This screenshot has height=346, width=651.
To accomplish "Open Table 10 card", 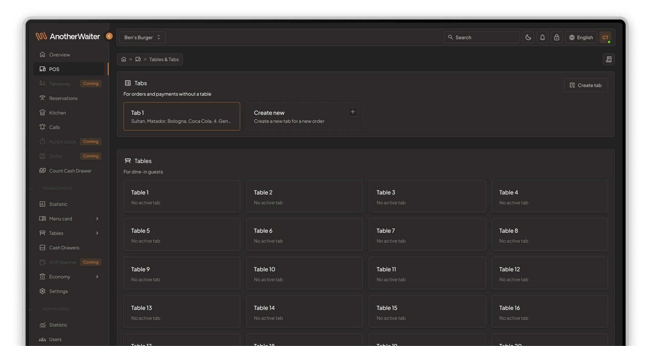I will coord(304,273).
